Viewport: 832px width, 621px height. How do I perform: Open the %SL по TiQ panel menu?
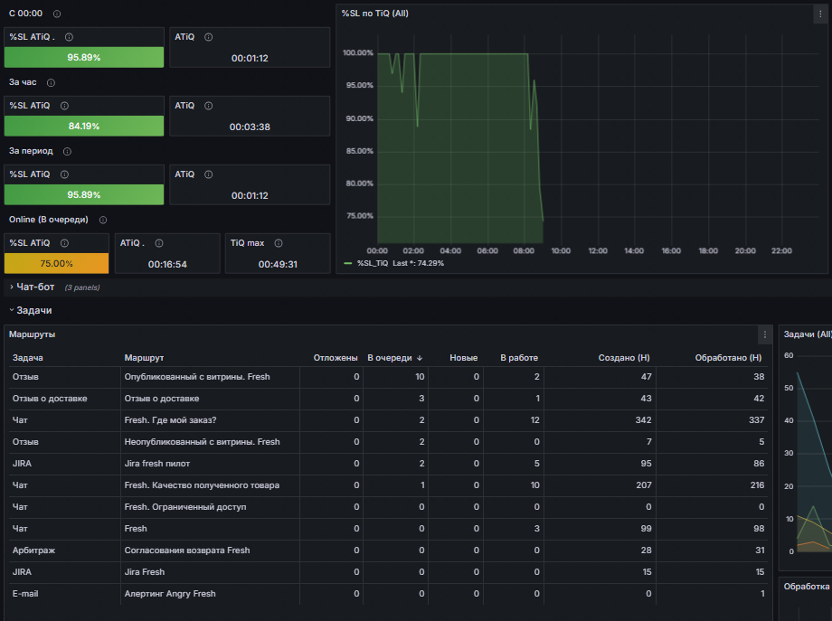[x=820, y=14]
